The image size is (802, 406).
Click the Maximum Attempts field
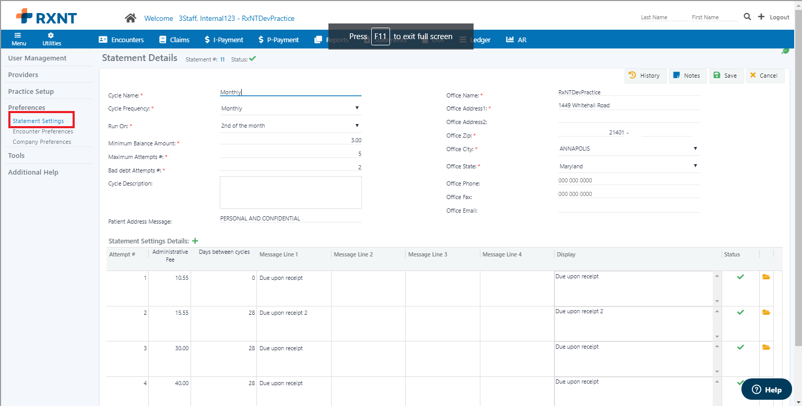click(291, 154)
